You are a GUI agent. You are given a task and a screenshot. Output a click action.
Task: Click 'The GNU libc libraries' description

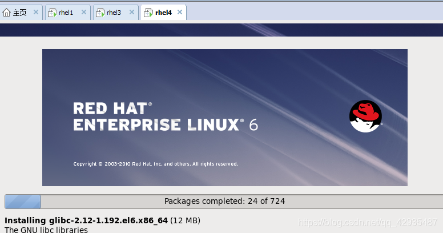(x=46, y=230)
